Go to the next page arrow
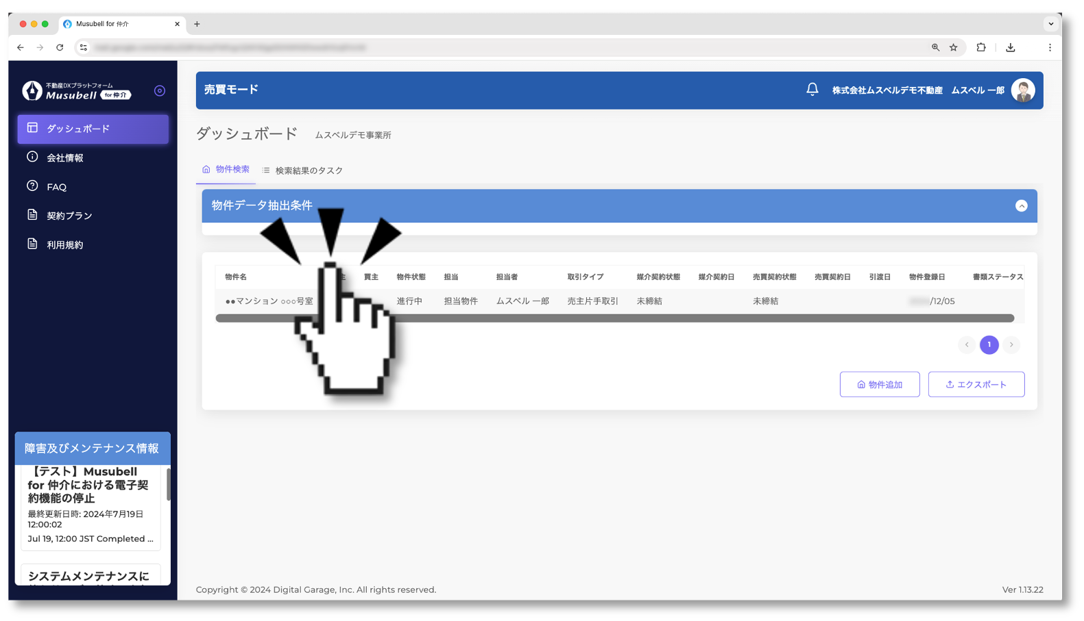1084x621 pixels. click(x=1011, y=344)
